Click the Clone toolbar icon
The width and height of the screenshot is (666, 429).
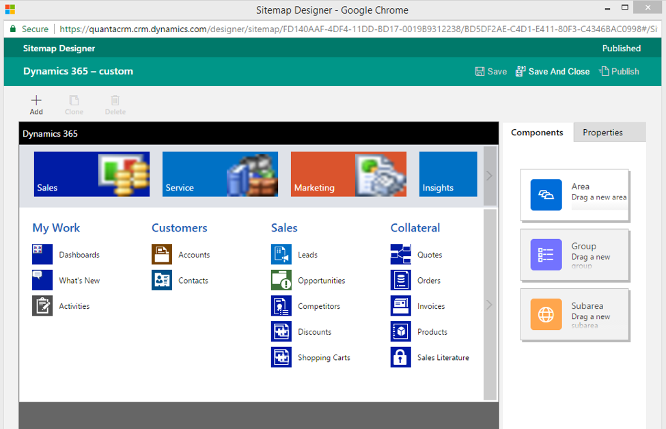[74, 100]
